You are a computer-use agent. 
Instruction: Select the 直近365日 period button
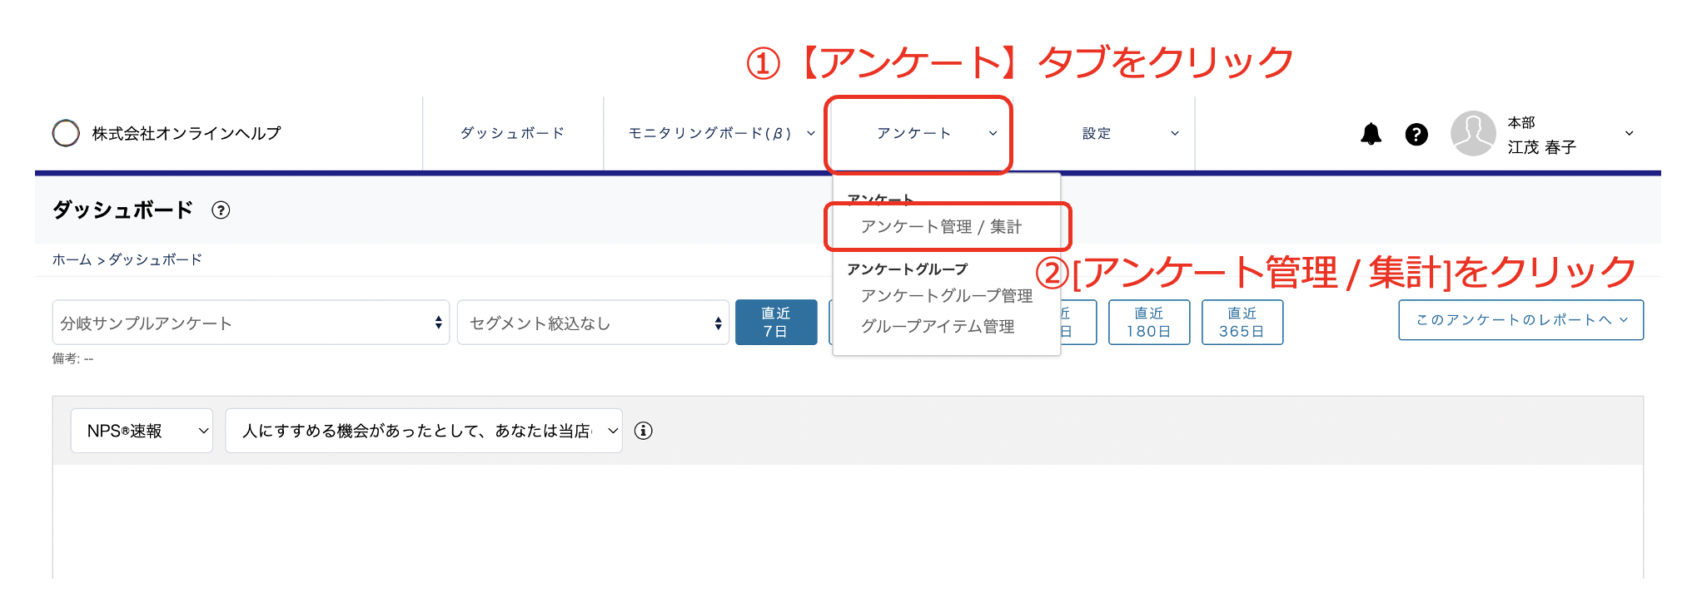(1242, 323)
